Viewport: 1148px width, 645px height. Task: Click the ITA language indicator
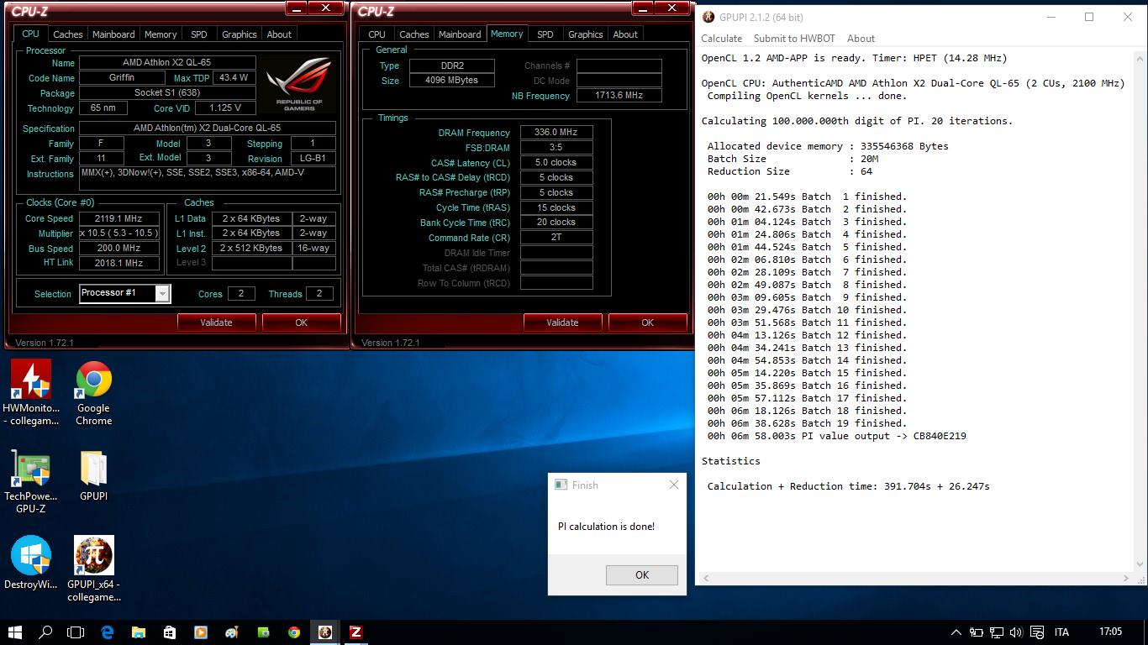point(1061,632)
